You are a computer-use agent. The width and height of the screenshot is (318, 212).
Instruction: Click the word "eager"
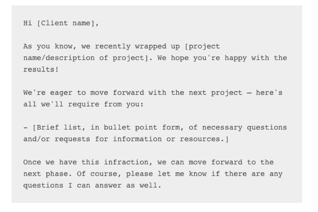61,93
